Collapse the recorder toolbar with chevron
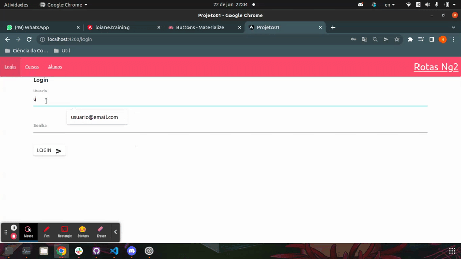461x259 pixels. [115, 232]
